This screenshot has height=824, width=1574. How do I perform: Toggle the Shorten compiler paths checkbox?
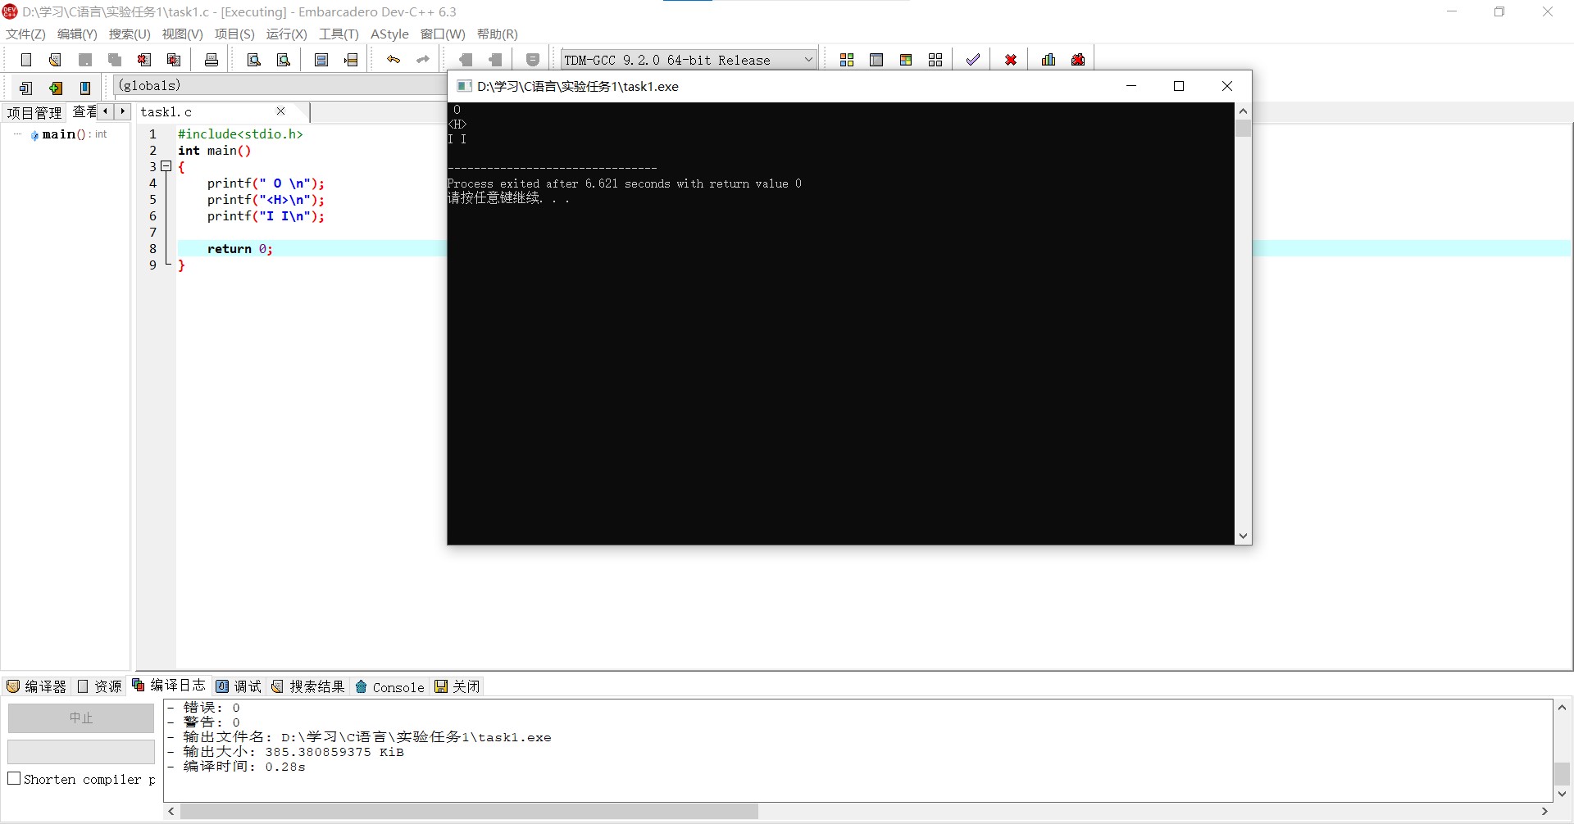coord(14,778)
